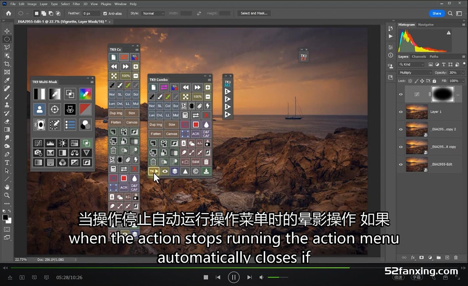Click the flower icon in TK9 Multi-Mask
Viewport: 468px width, 286px height.
(x=70, y=109)
